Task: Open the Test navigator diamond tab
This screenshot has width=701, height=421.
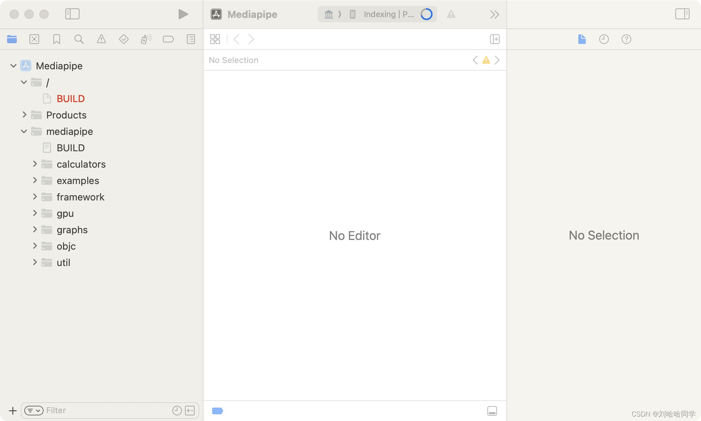Action: pos(124,39)
